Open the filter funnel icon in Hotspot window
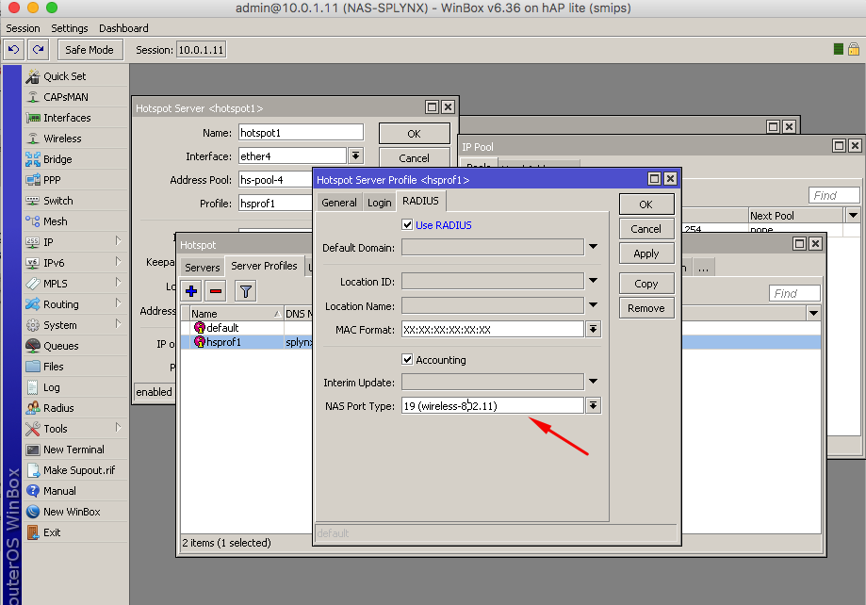The height and width of the screenshot is (605, 866). point(245,291)
